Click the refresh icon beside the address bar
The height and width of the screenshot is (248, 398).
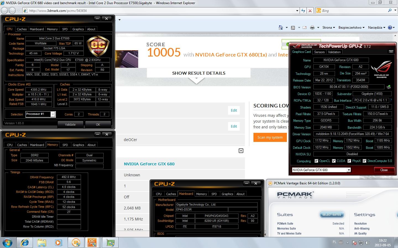click(303, 11)
